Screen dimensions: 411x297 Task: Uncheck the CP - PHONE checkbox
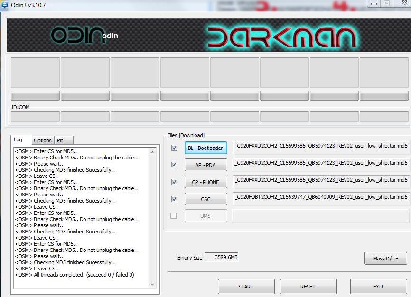point(174,182)
